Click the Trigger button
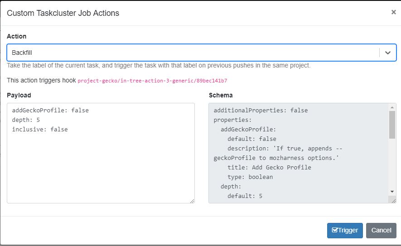 (x=345, y=231)
